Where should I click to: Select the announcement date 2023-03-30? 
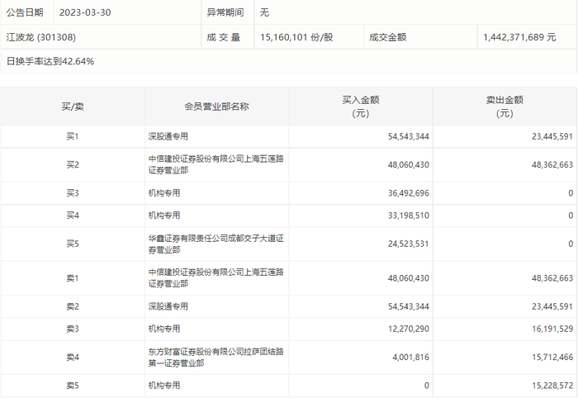click(85, 12)
